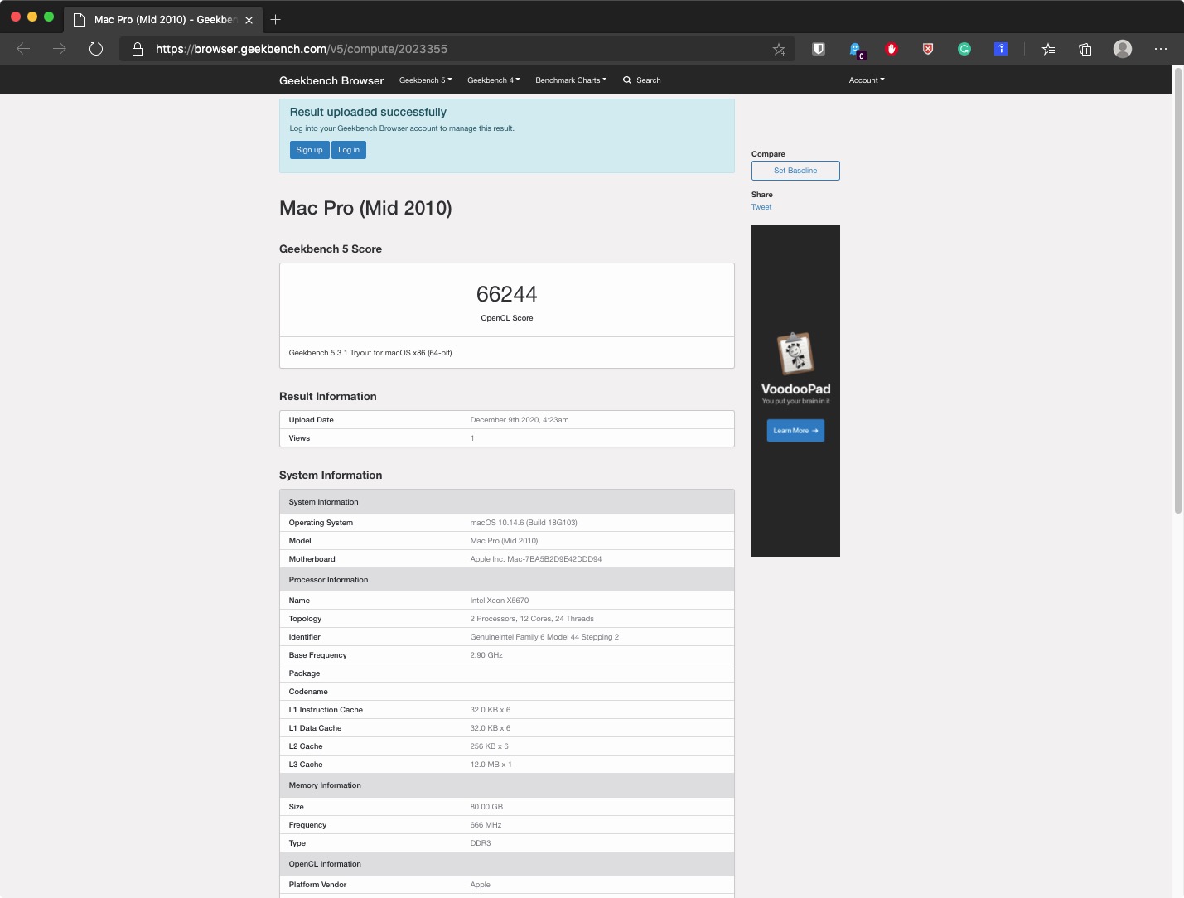Click the Intel Xeon X5670 processor name
The image size is (1184, 898).
coord(500,601)
